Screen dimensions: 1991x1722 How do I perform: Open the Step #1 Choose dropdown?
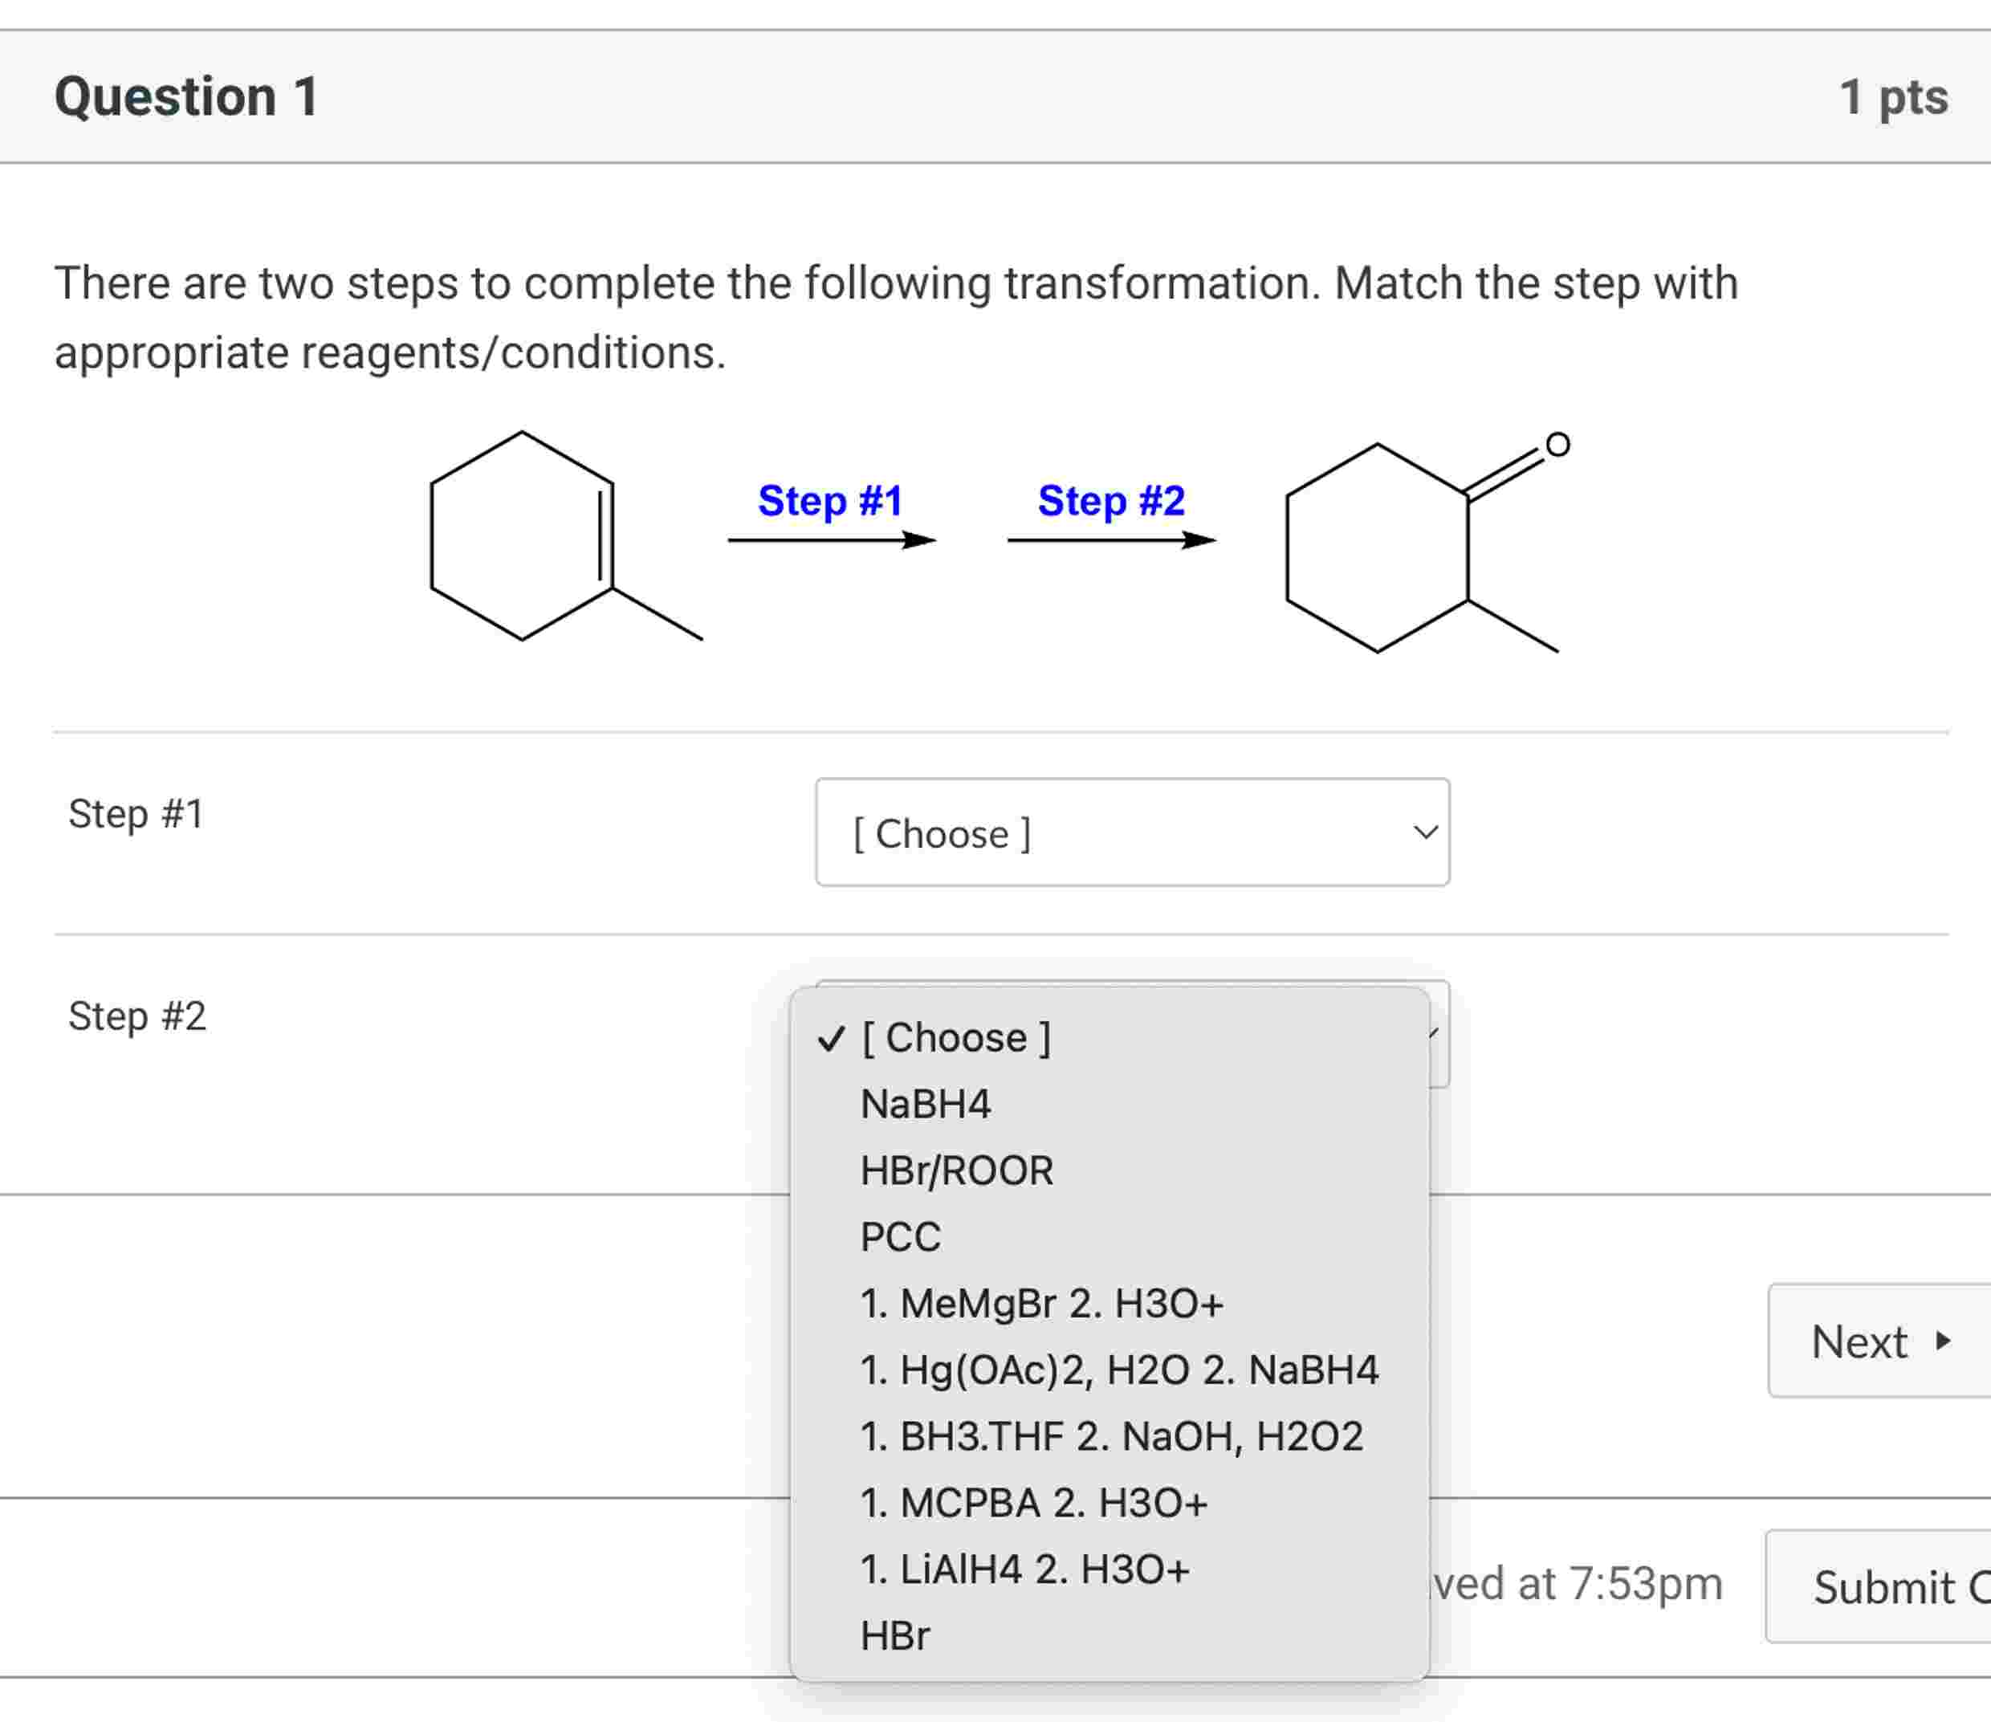point(1132,833)
